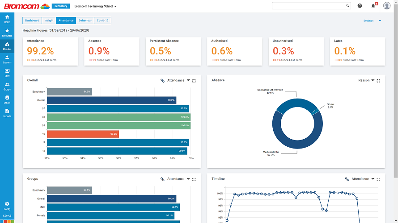The image size is (398, 223).
Task: Open the help question mark icon
Action: click(x=360, y=6)
